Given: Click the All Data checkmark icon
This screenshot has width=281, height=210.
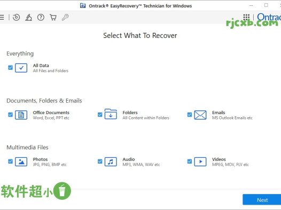Looking at the screenshot, I should point(21,68).
